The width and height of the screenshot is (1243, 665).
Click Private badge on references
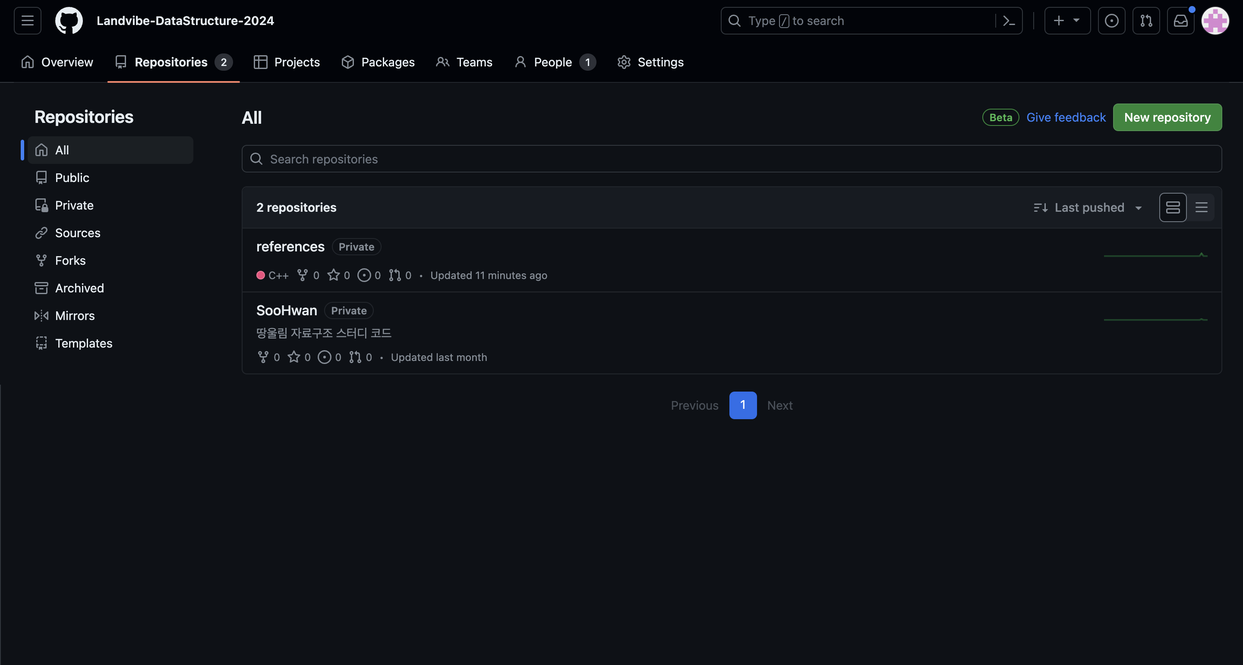356,246
